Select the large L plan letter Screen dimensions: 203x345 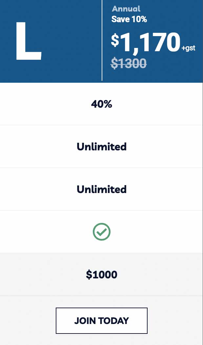[x=29, y=41]
